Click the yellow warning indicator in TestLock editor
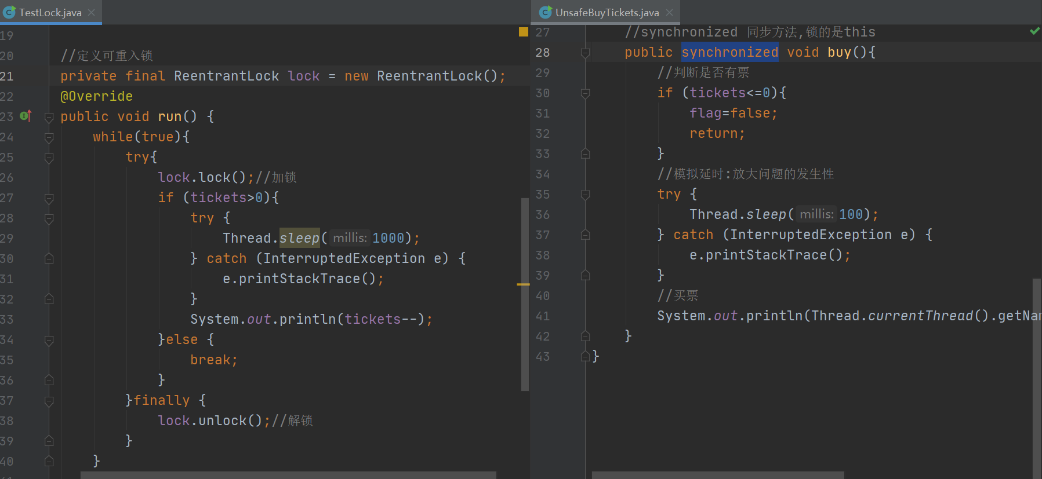Image resolution: width=1042 pixels, height=479 pixels. [x=524, y=32]
